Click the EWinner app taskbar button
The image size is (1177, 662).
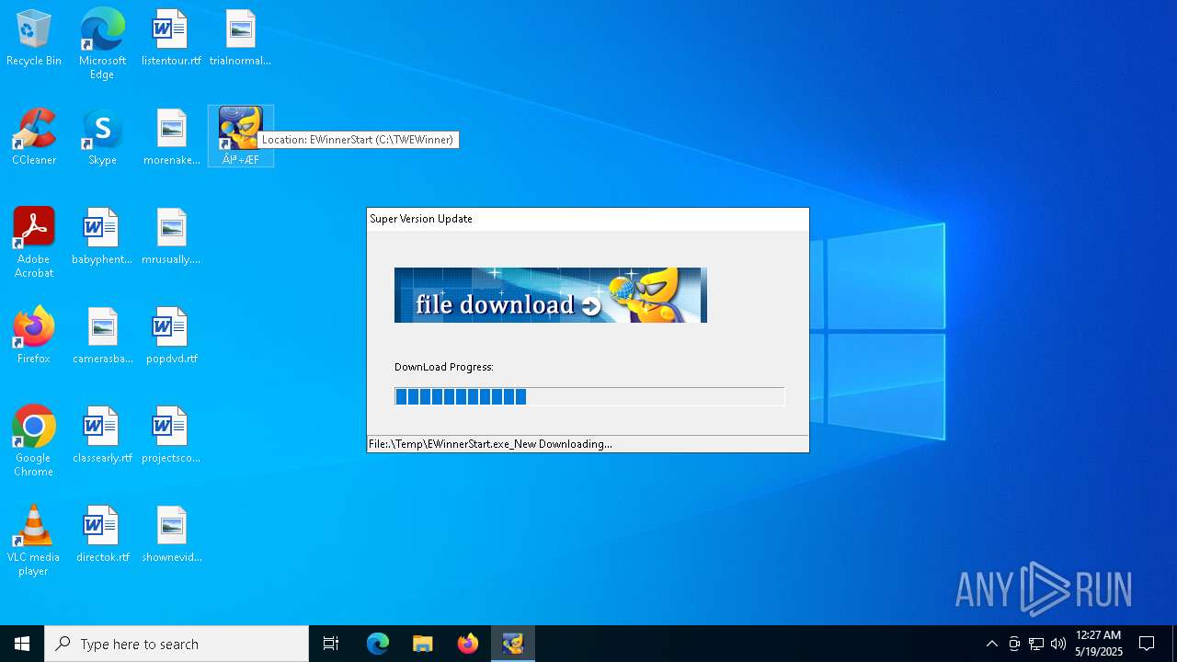click(513, 644)
